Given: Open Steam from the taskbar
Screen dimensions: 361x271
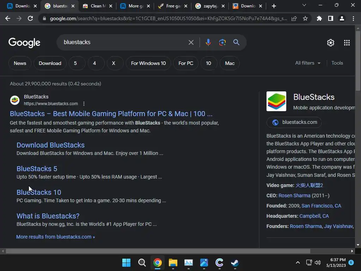Looking at the screenshot, I should [x=235, y=263].
